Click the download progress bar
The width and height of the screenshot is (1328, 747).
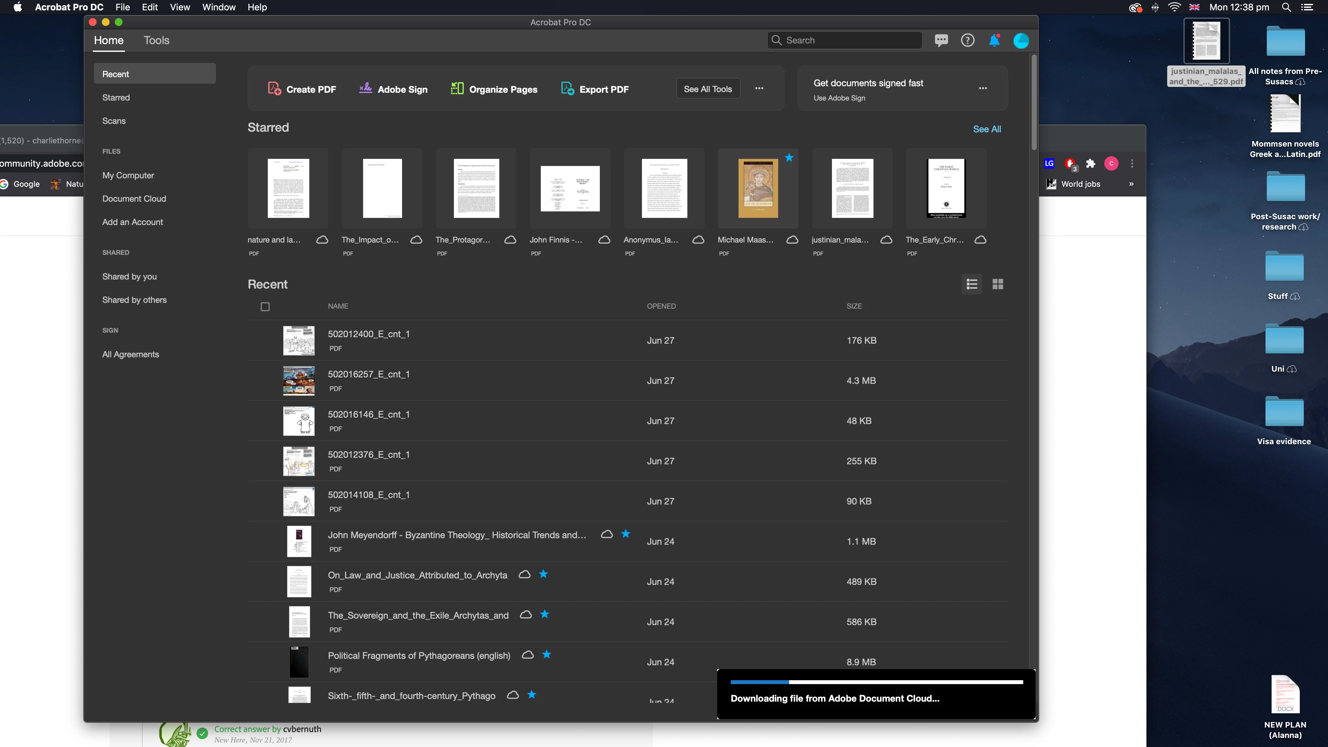pyautogui.click(x=876, y=682)
